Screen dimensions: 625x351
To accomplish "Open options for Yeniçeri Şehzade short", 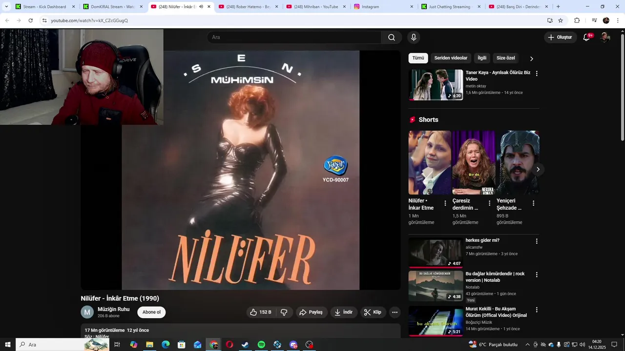I will pos(533,203).
